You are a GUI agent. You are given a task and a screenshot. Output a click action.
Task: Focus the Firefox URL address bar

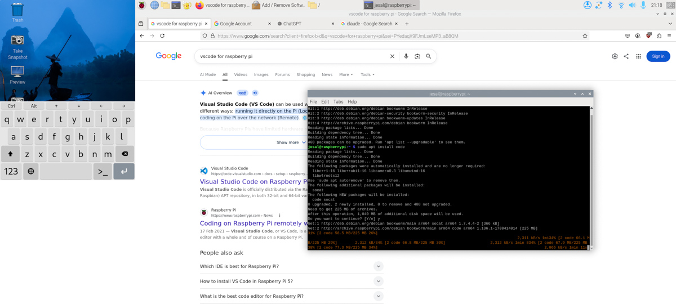(x=394, y=35)
